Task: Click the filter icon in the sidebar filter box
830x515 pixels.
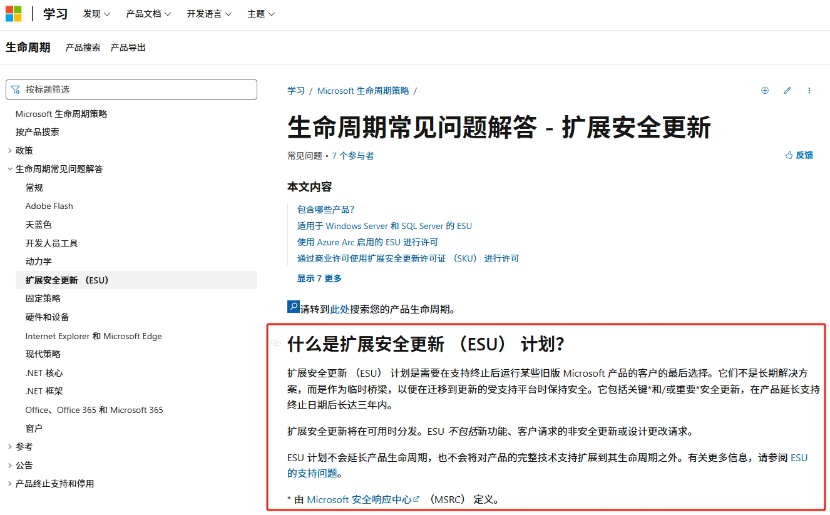Action: pyautogui.click(x=15, y=89)
